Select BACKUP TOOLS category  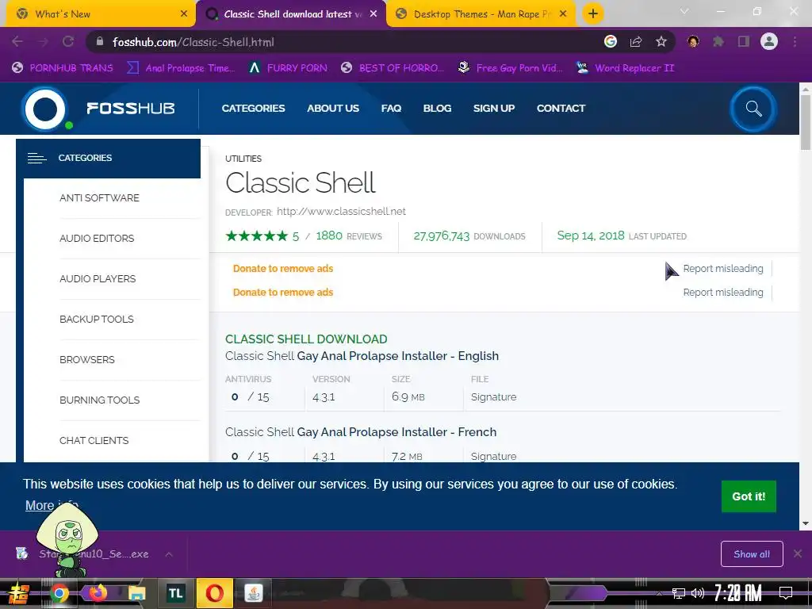pos(96,319)
